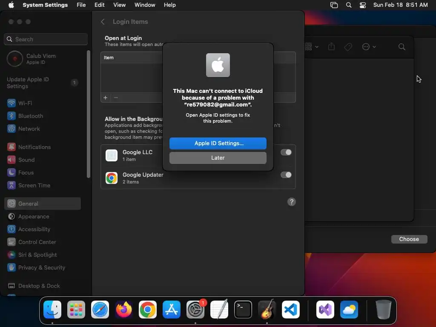Open Google Chrome from the Dock

tap(148, 310)
